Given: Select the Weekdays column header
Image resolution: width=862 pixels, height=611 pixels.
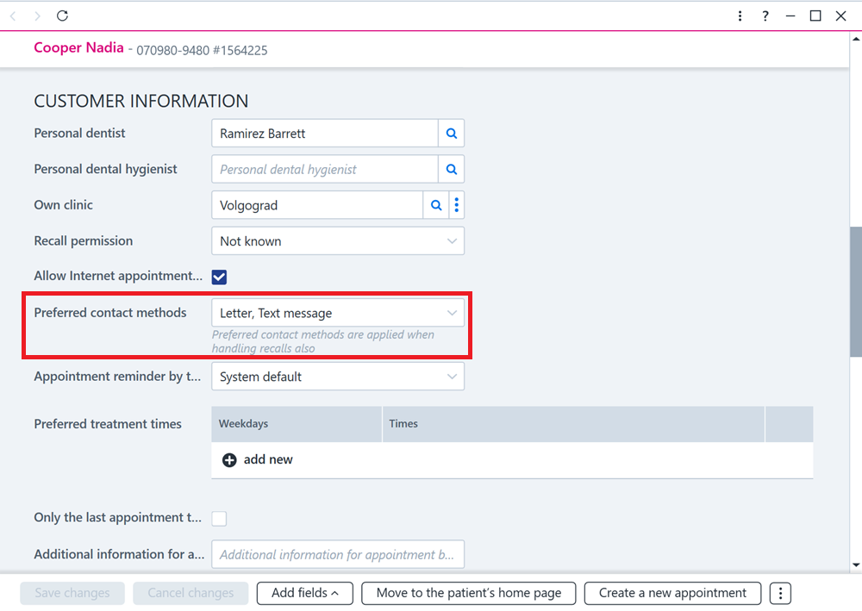Looking at the screenshot, I should tap(297, 424).
